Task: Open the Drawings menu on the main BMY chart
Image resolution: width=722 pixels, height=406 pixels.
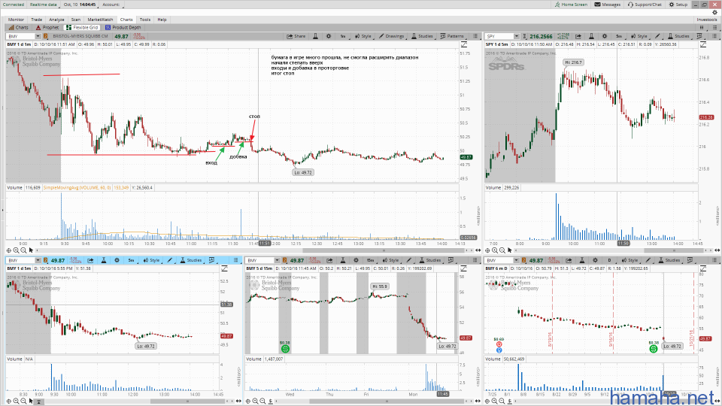Action: tap(391, 36)
